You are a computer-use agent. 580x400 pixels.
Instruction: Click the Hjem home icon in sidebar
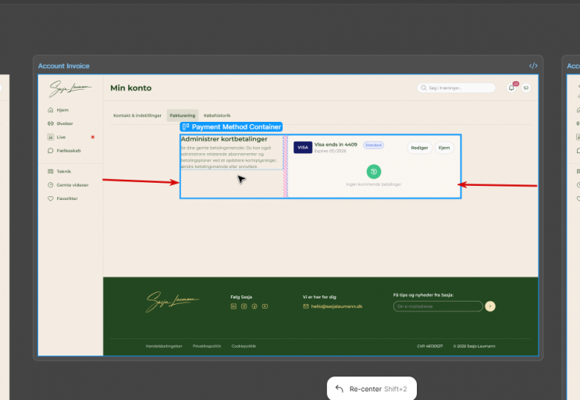(x=51, y=110)
